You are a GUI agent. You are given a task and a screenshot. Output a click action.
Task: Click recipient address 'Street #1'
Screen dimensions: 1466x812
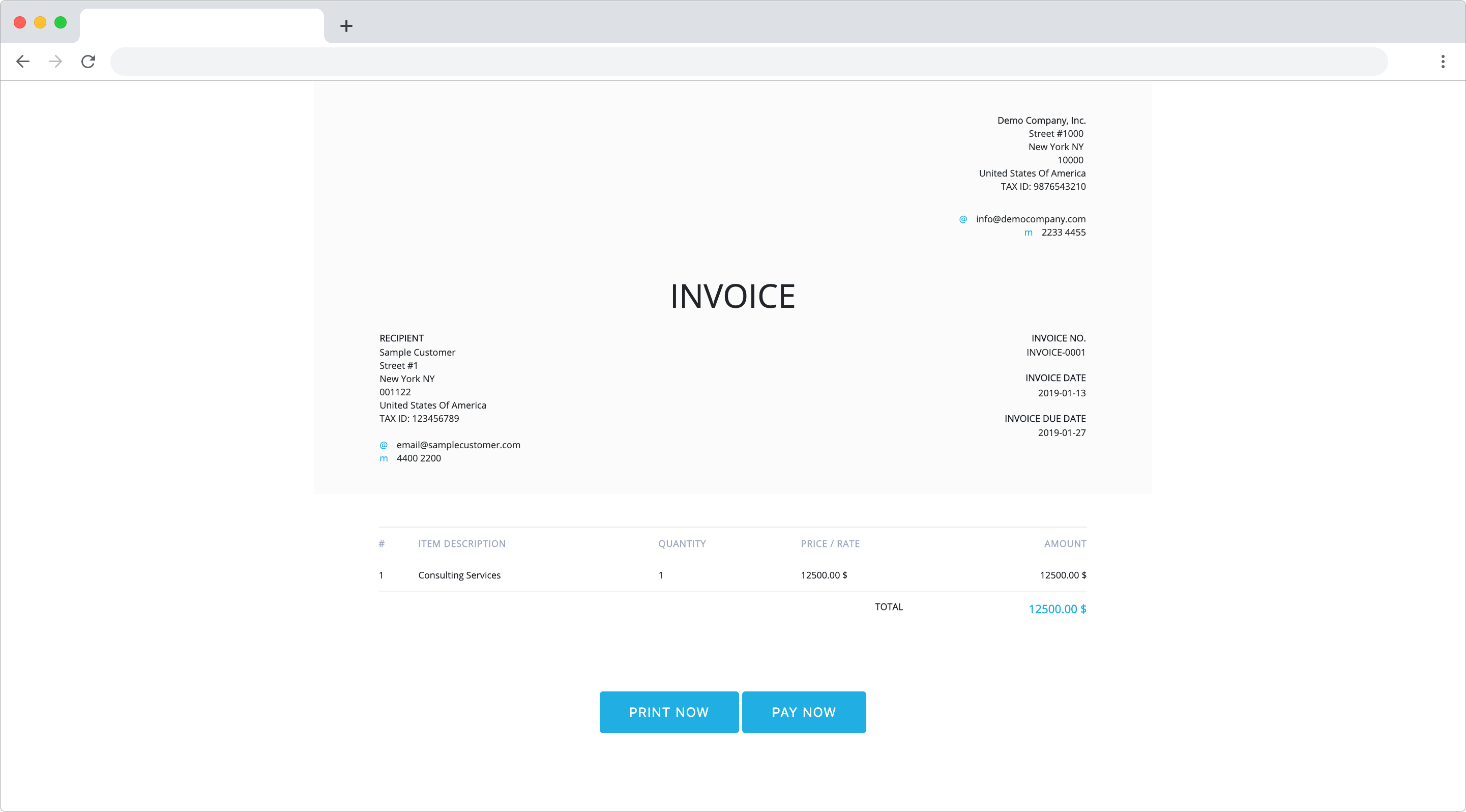tap(398, 365)
